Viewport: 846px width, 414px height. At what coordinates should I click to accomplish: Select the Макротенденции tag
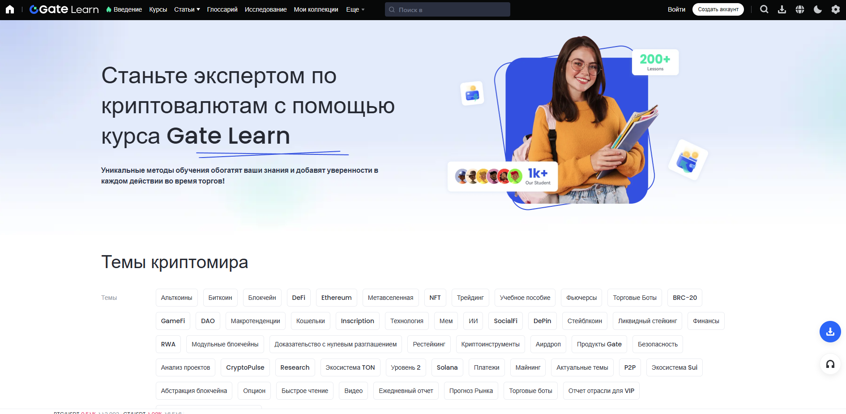tap(256, 321)
